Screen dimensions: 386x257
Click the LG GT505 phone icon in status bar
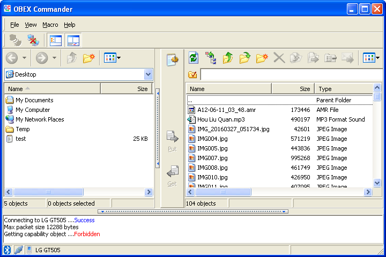click(29, 250)
